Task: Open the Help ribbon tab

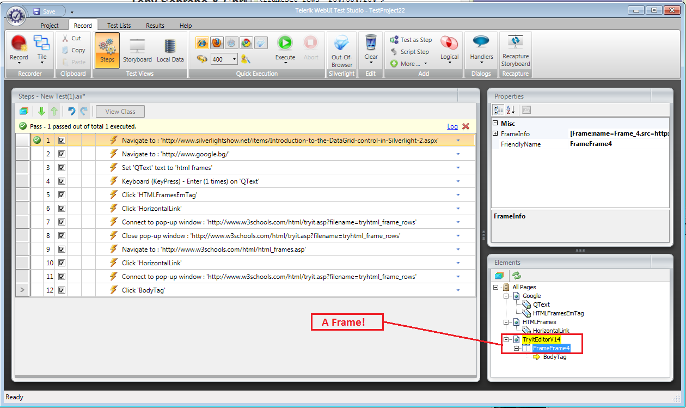Action: [186, 26]
